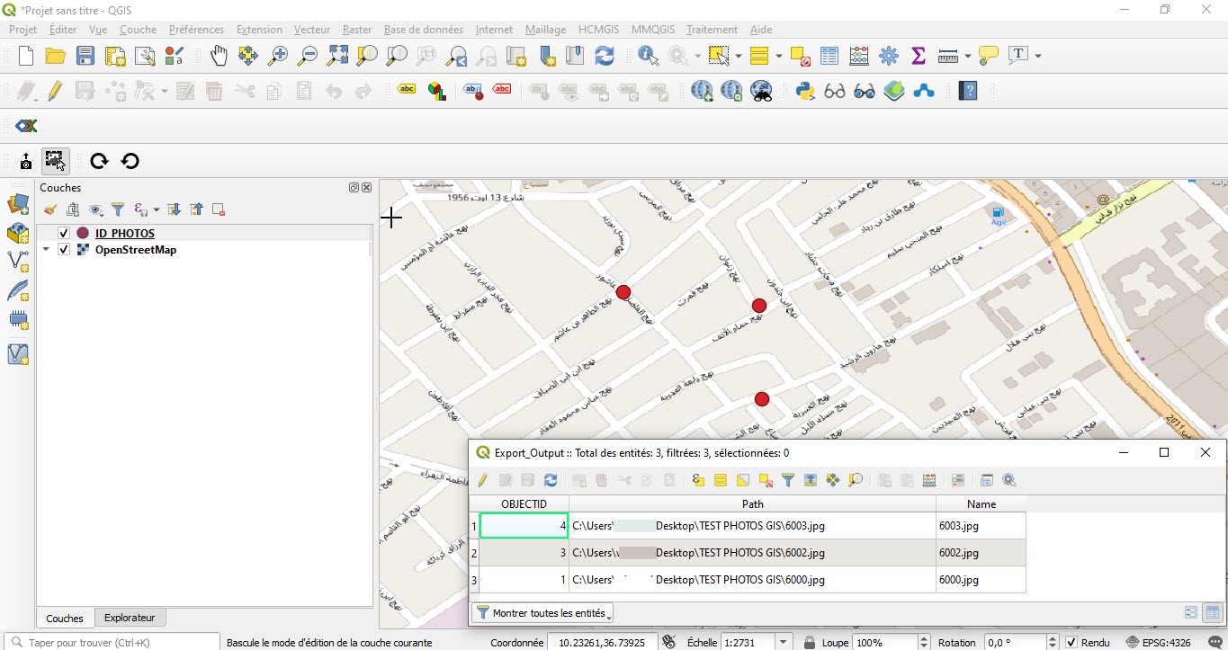The image size is (1228, 650).
Task: Sort by the Name column header
Action: (982, 504)
